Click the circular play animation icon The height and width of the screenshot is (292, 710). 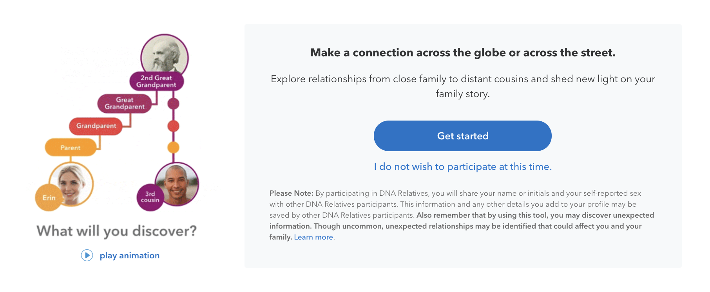[87, 255]
